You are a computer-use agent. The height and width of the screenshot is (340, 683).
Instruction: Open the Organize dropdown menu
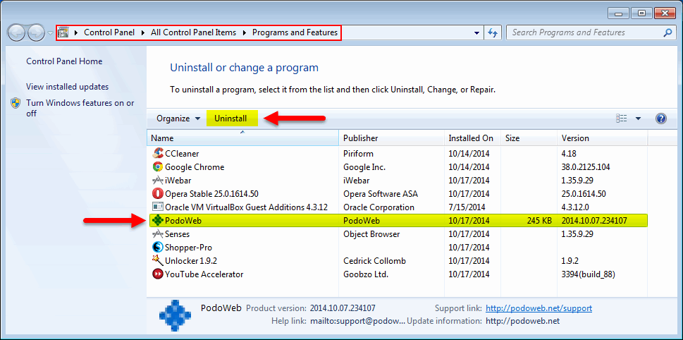pos(178,119)
